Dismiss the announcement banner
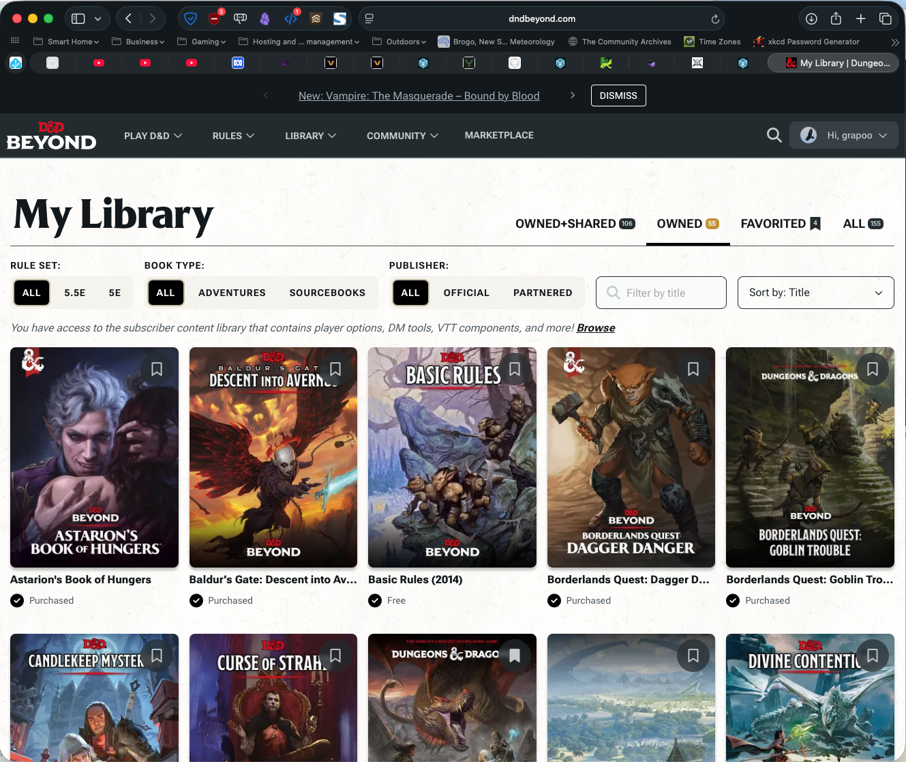906x762 pixels. tap(618, 96)
